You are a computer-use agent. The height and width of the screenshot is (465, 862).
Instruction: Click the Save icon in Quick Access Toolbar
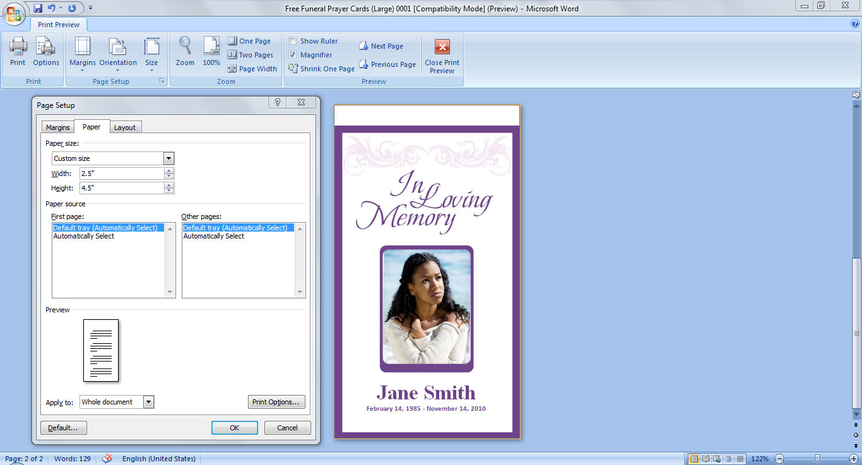[x=38, y=8]
